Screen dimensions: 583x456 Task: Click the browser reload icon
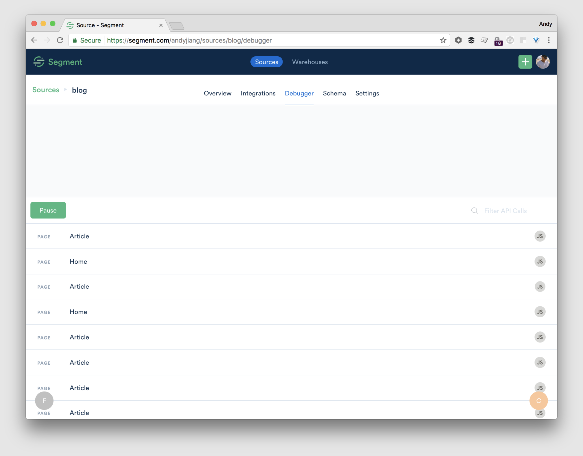[60, 40]
